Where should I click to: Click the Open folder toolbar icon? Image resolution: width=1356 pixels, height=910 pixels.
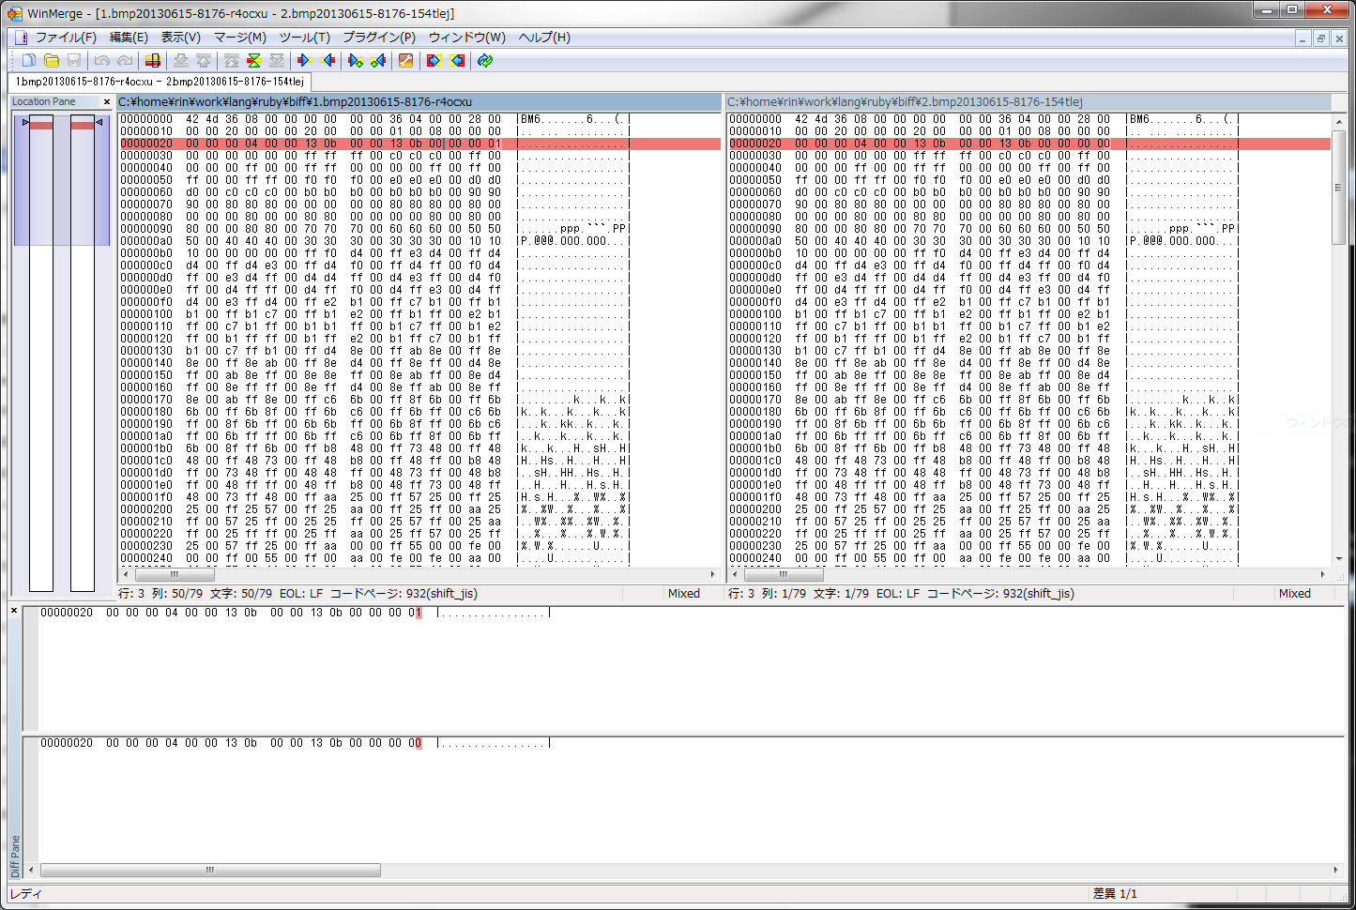tap(52, 61)
